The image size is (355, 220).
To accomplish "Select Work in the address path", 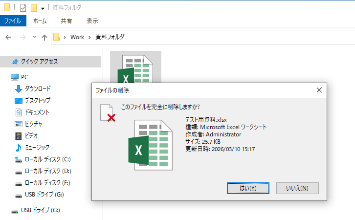I will (x=77, y=37).
